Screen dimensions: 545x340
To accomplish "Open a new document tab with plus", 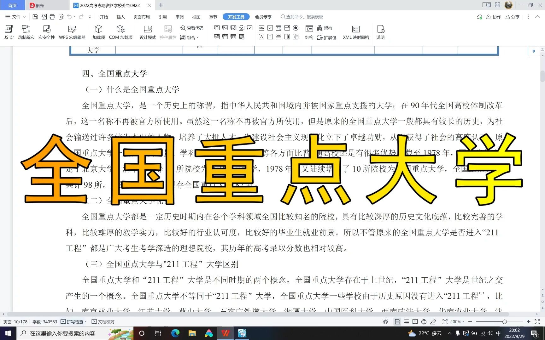I will 161,5.
